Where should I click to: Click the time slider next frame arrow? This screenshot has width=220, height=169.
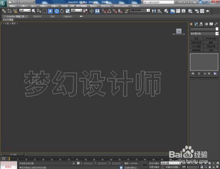click(x=26, y=154)
